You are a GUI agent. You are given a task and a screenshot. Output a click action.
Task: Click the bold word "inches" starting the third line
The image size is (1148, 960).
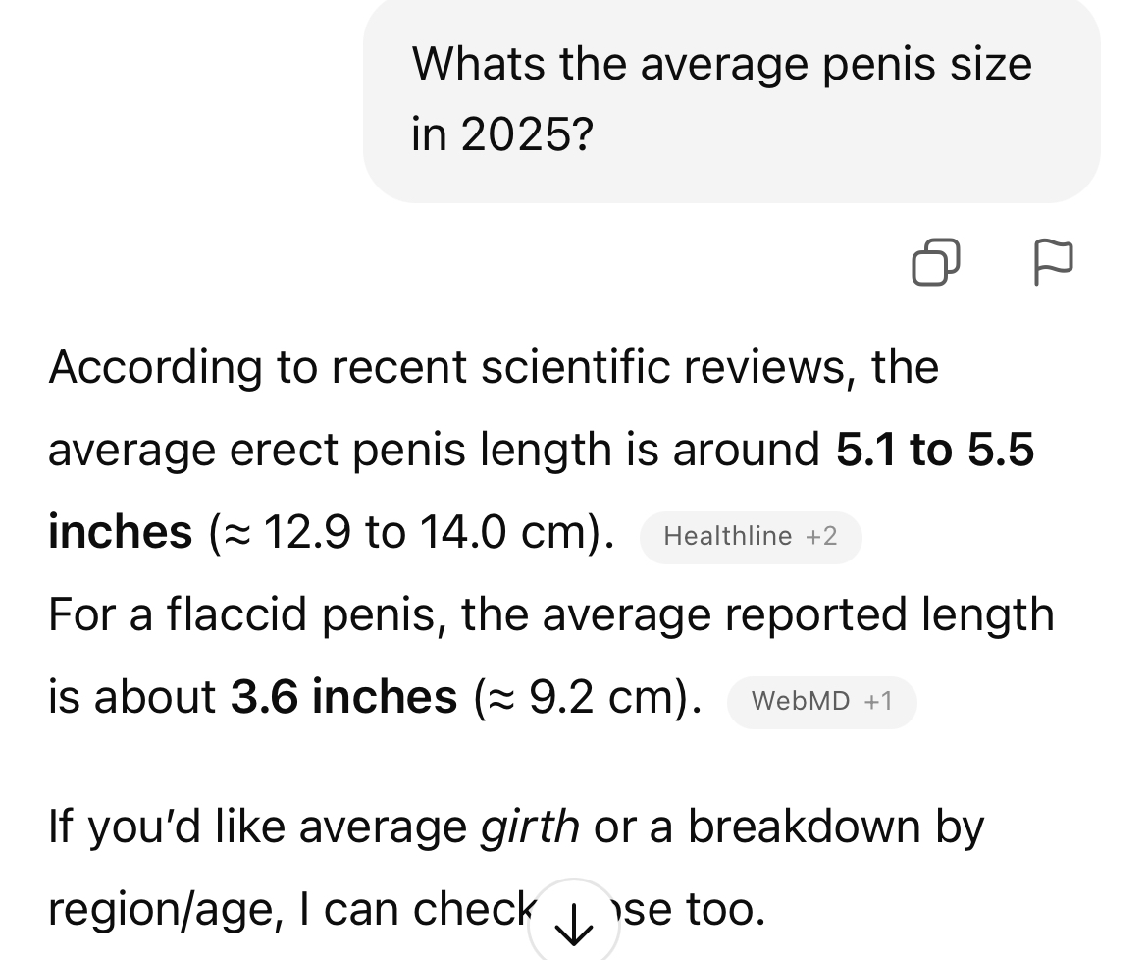(121, 533)
